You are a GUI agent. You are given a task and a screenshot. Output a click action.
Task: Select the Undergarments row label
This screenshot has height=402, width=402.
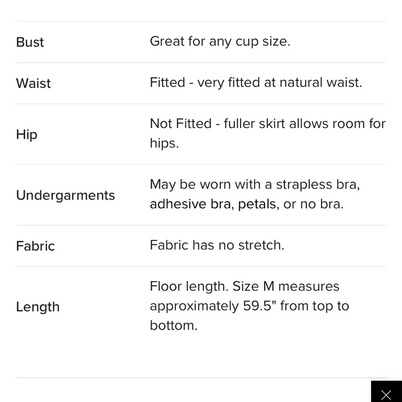pos(66,195)
